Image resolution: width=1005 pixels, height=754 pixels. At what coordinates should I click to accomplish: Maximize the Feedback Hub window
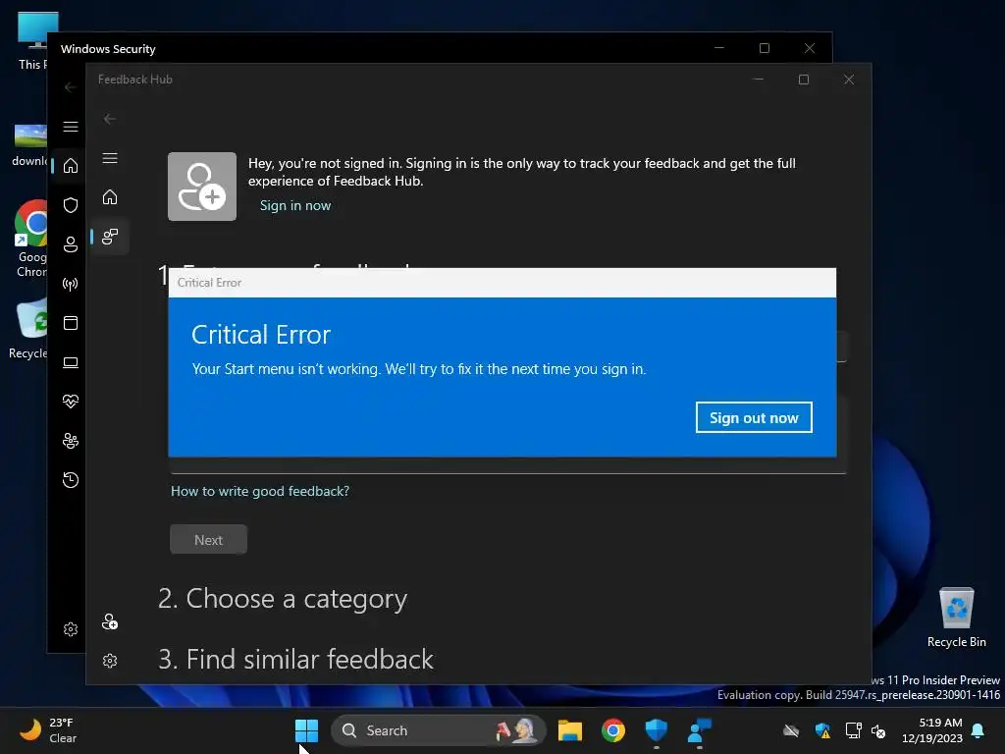point(804,80)
